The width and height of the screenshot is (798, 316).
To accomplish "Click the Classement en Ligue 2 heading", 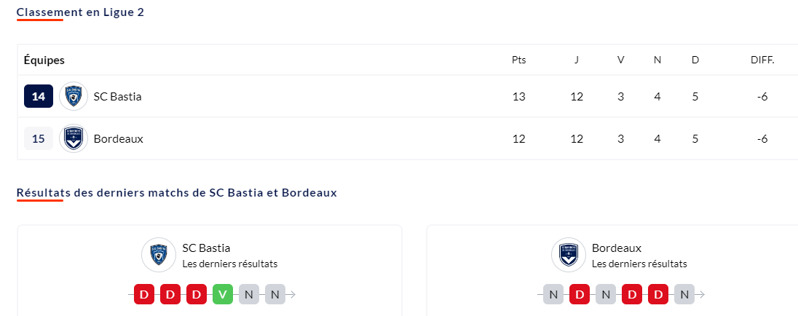I will click(80, 12).
